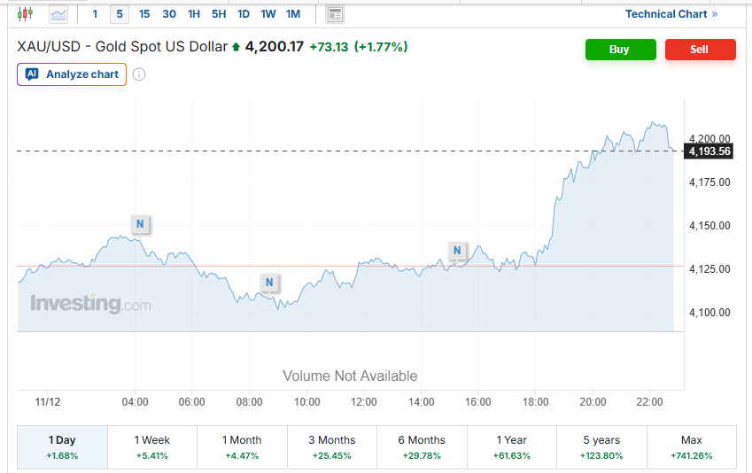Set chart interval to 1W
This screenshot has width=752, height=473.
coord(268,14)
